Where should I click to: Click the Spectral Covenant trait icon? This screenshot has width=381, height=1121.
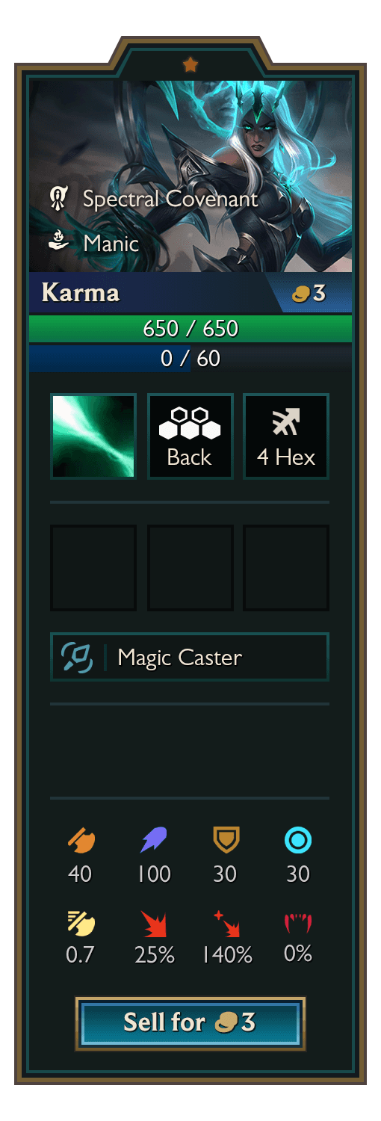(59, 199)
